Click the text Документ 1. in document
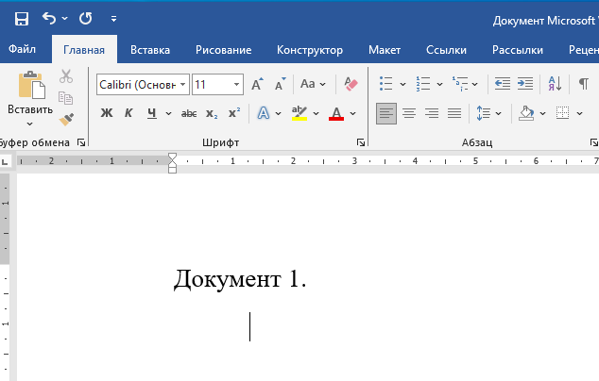Image resolution: width=599 pixels, height=381 pixels. [240, 279]
